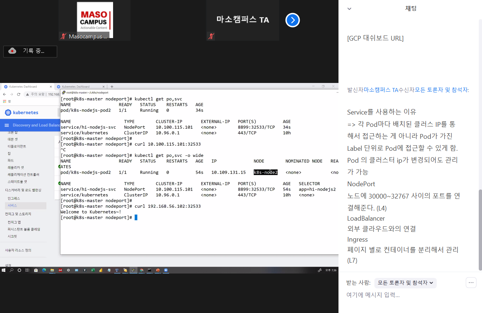Open 디플로이먼트 in the sidebar

click(x=17, y=146)
